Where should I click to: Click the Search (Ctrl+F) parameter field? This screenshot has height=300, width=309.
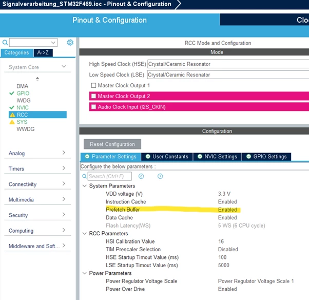(x=110, y=176)
